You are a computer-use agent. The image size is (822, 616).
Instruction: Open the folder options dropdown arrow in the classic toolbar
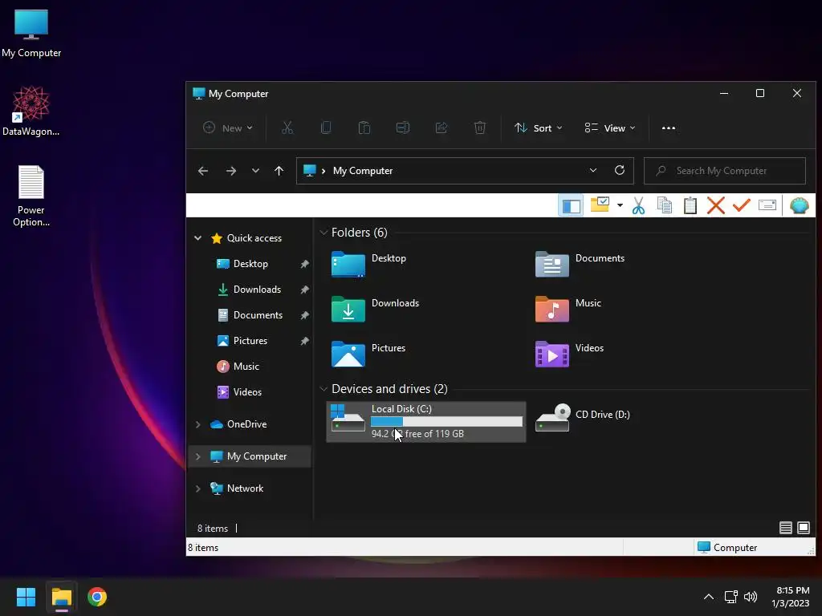[x=620, y=205]
